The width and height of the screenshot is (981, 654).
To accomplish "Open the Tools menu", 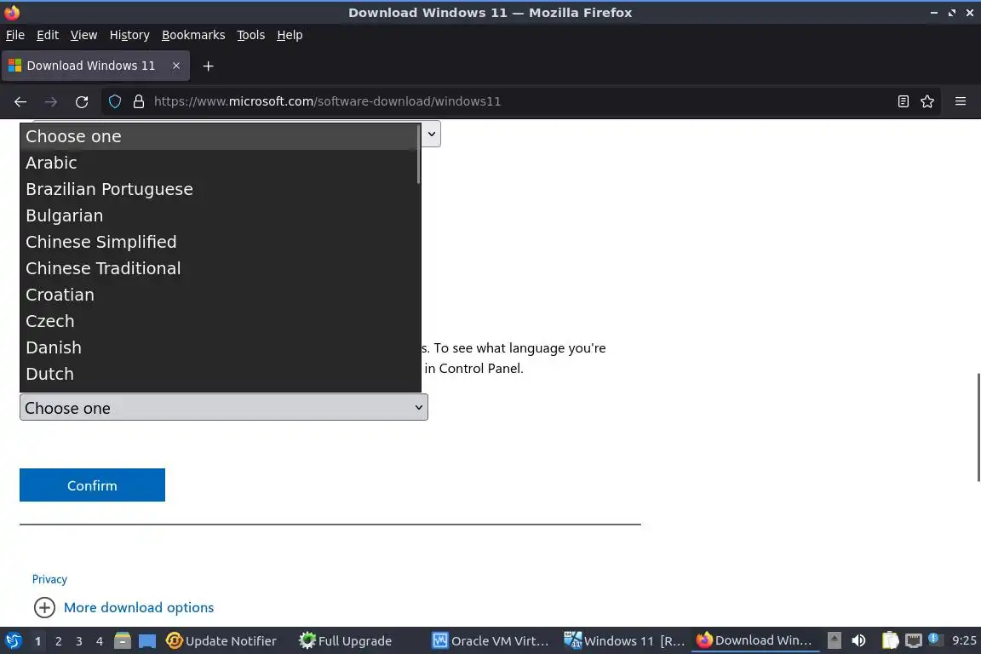I will [x=251, y=35].
